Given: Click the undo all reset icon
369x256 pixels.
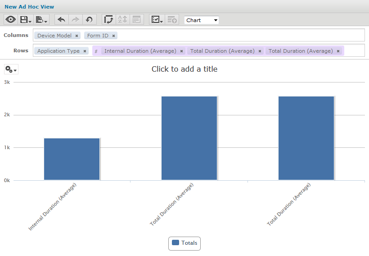Looking at the screenshot, I should pos(89,20).
